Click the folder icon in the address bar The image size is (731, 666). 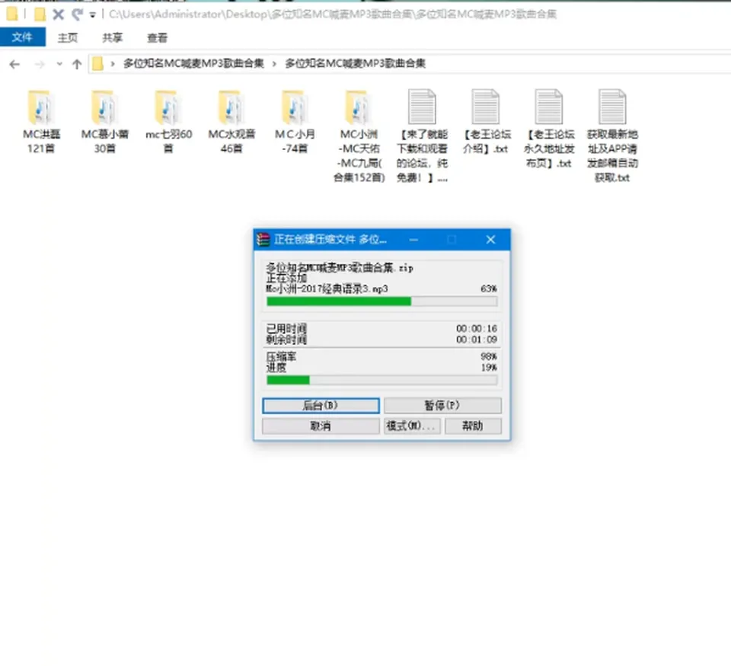click(x=97, y=64)
